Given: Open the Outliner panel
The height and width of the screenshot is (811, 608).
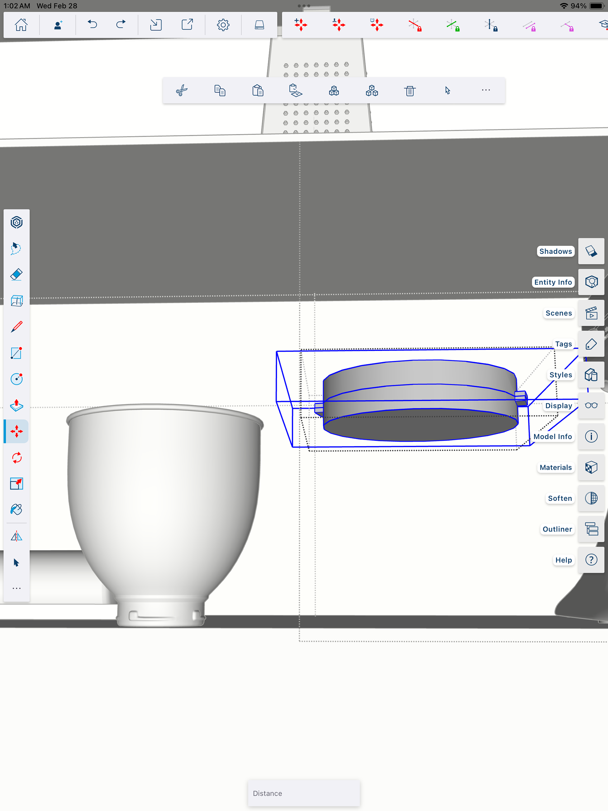Looking at the screenshot, I should (591, 529).
